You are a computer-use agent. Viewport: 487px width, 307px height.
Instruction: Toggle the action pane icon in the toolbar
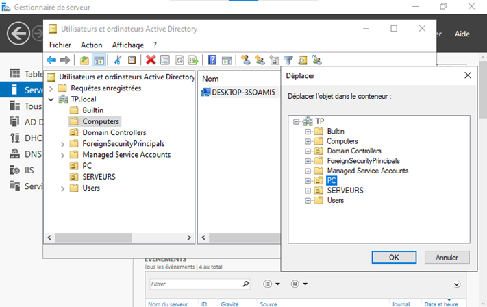(227, 60)
